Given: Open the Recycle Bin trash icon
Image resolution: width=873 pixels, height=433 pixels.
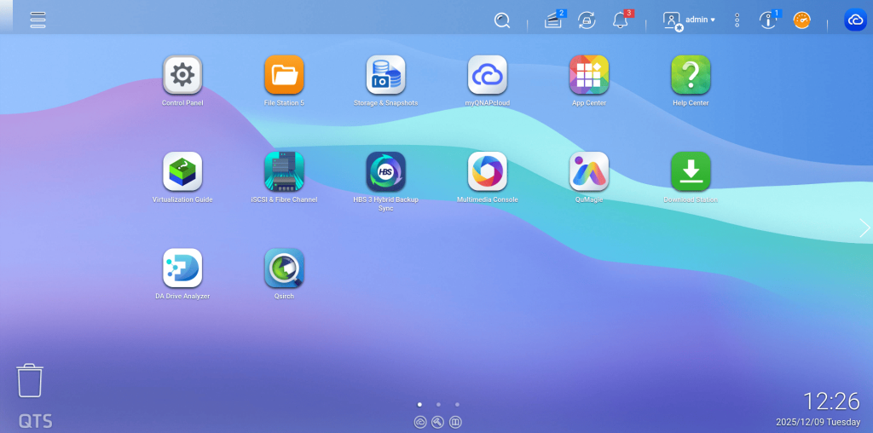Looking at the screenshot, I should point(30,380).
